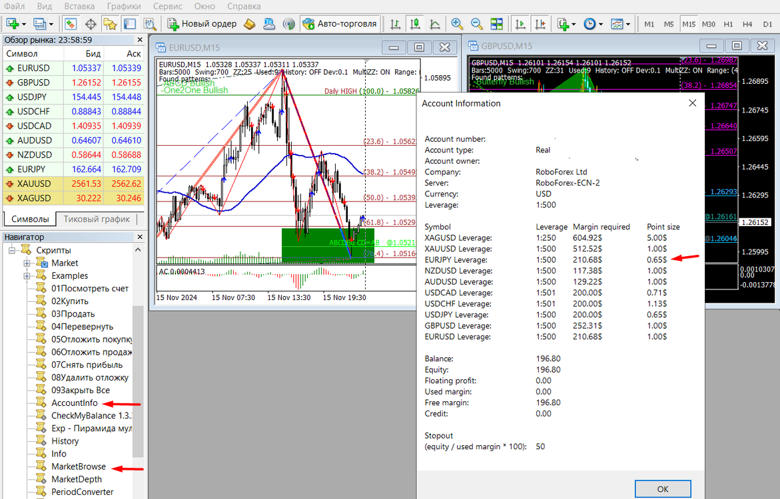This screenshot has width=780, height=499.
Task: Switch to the Тиковый график tab
Action: pos(97,219)
